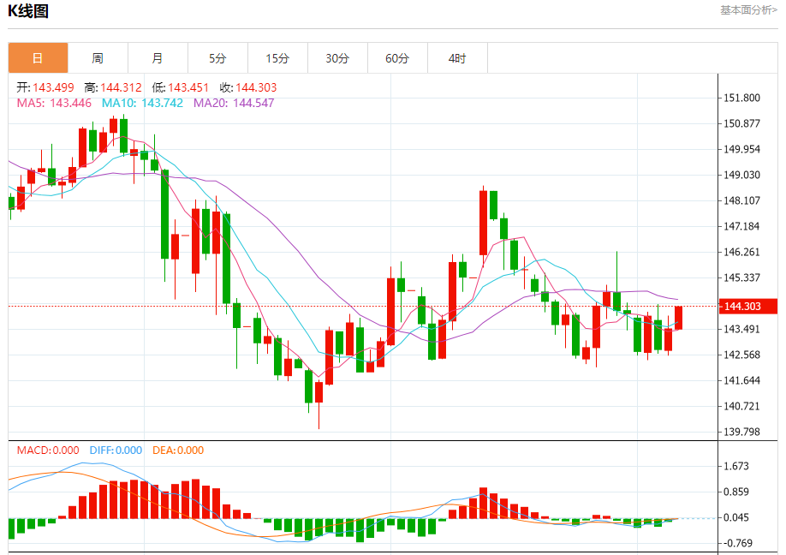
Task: Click the red 144.303 current price tag
Action: coord(748,307)
